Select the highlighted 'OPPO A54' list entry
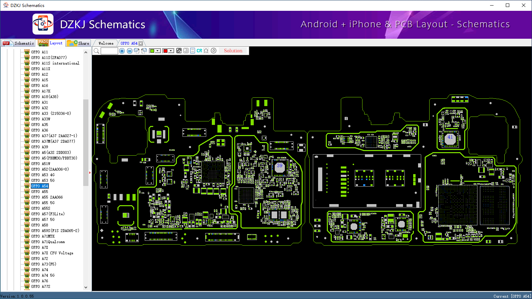 tap(40, 186)
